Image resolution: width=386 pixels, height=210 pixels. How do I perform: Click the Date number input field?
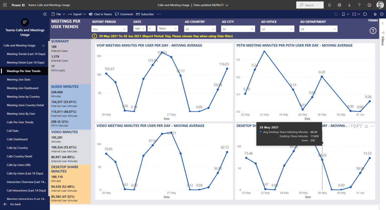pyautogui.click(x=152, y=29)
